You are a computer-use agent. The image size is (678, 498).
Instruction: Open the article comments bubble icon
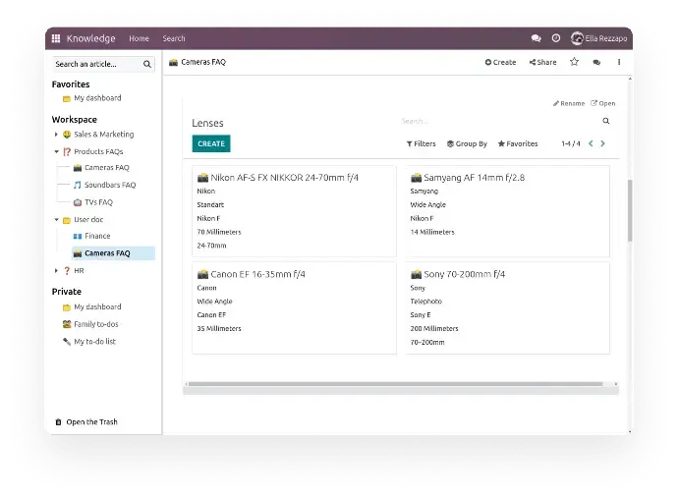pyautogui.click(x=596, y=62)
